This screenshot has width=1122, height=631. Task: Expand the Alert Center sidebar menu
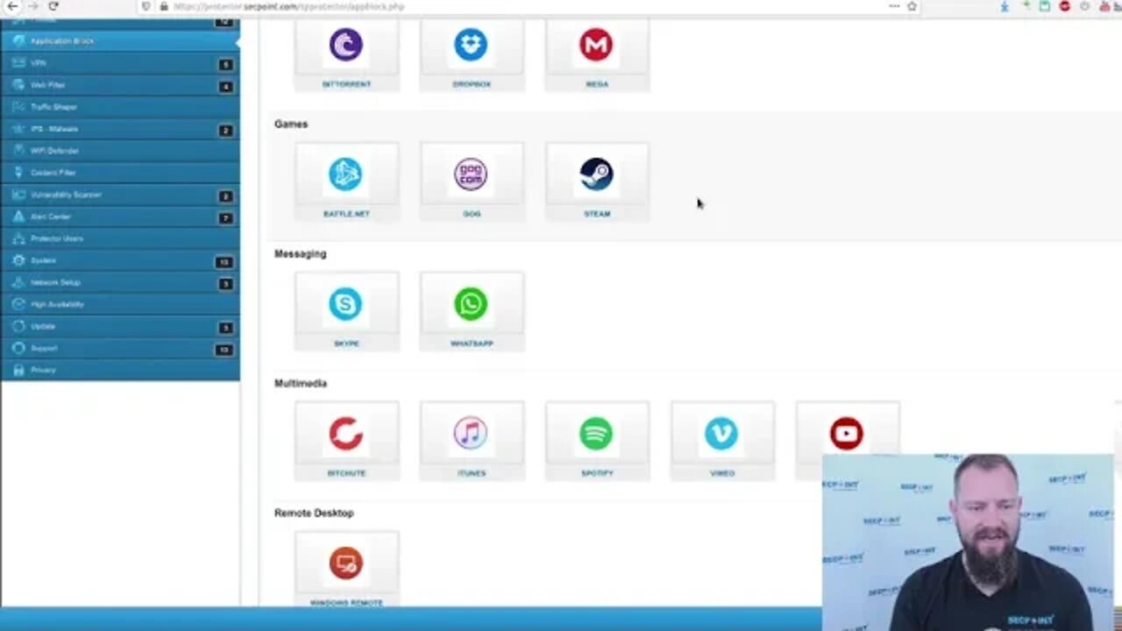point(120,216)
